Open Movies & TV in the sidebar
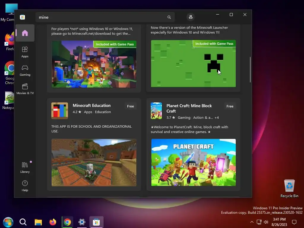The height and width of the screenshot is (228, 304). [x=25, y=89]
